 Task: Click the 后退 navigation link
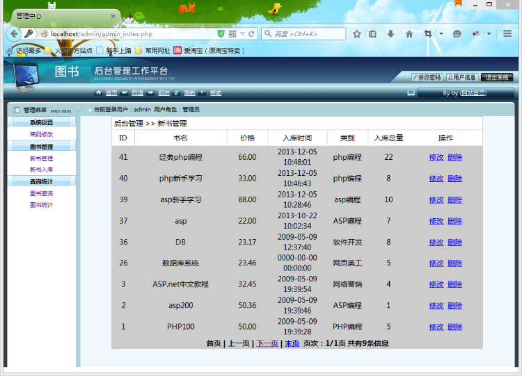137,92
